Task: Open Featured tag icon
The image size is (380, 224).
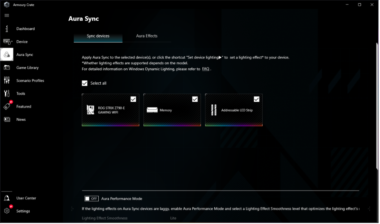Action: coord(7,107)
